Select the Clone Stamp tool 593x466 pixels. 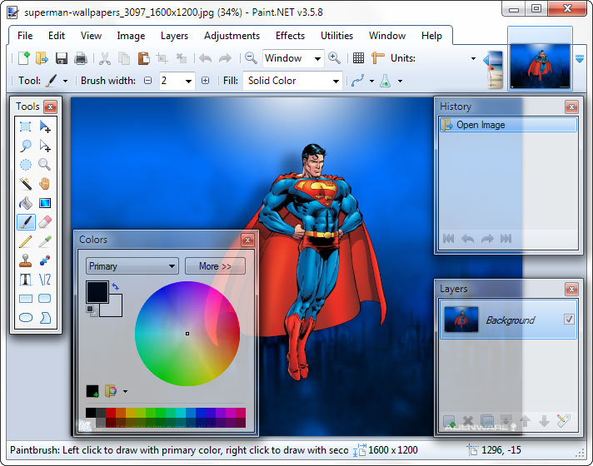(x=25, y=260)
